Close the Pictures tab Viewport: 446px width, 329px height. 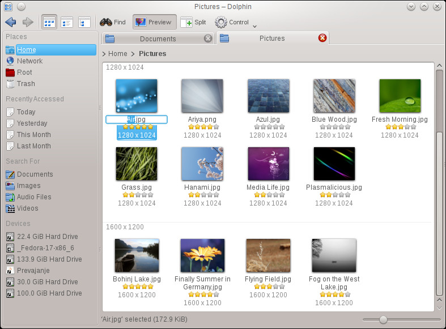pyautogui.click(x=322, y=38)
